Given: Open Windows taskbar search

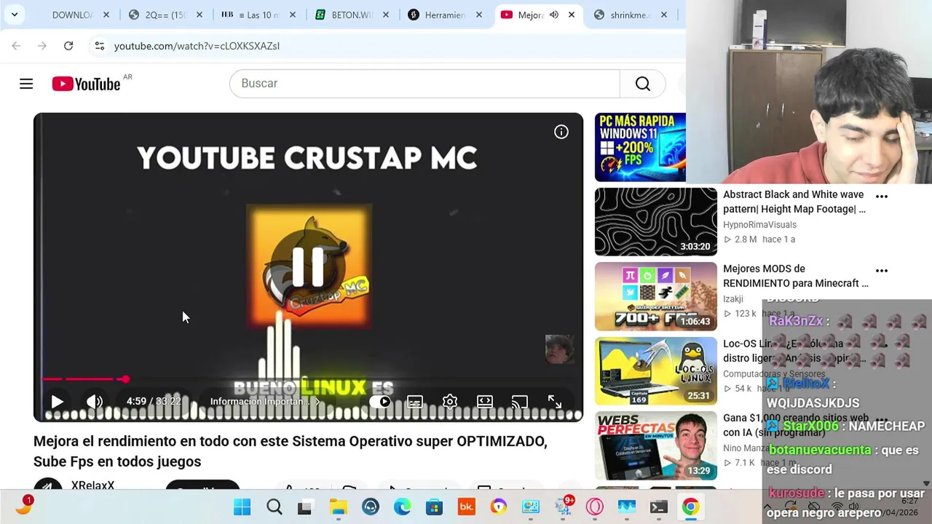Looking at the screenshot, I should (x=274, y=507).
